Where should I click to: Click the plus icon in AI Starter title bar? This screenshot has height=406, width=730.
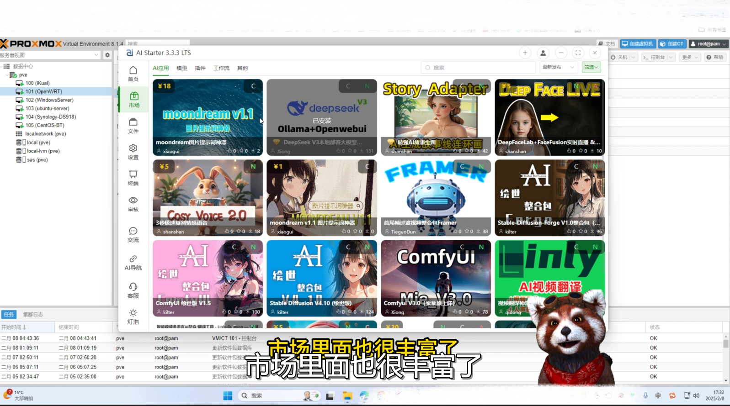525,53
